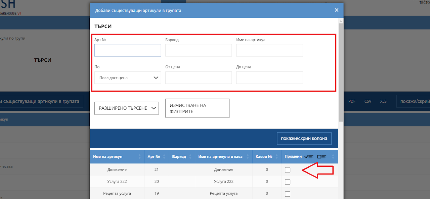Click the article number 19 cell
The width and height of the screenshot is (430, 199).
(157, 194)
